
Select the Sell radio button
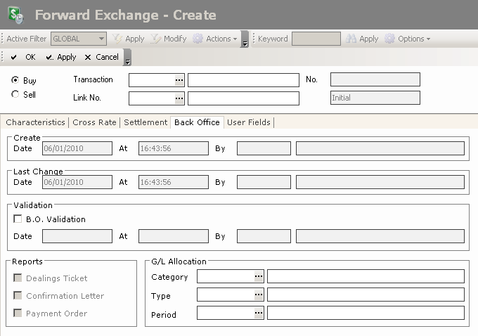click(x=15, y=94)
